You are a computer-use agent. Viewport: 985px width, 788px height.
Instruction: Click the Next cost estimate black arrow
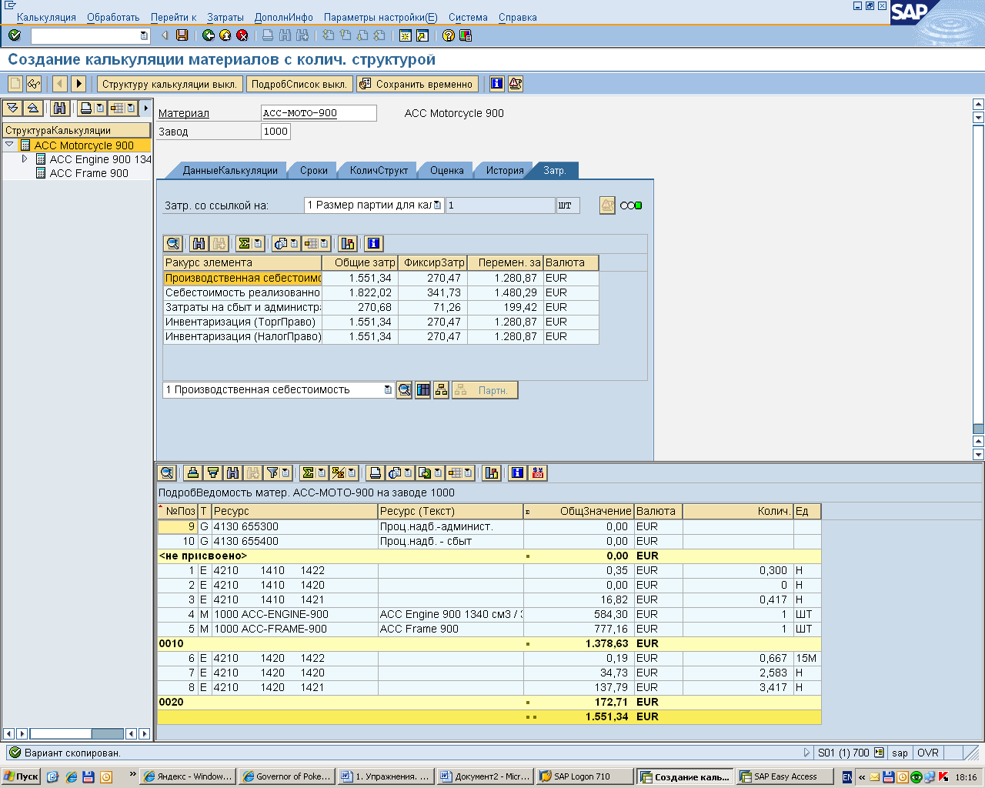point(78,84)
